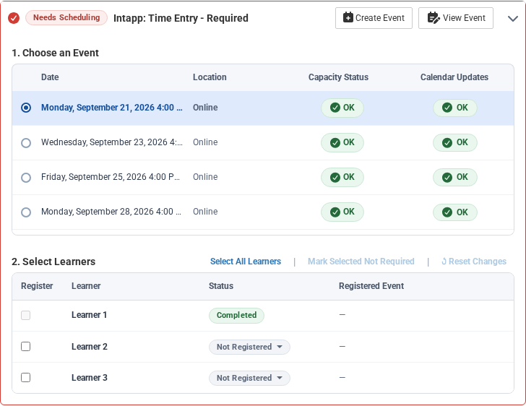
Task: Open Learner 2 Not Registered status dropdown
Action: [x=249, y=347]
